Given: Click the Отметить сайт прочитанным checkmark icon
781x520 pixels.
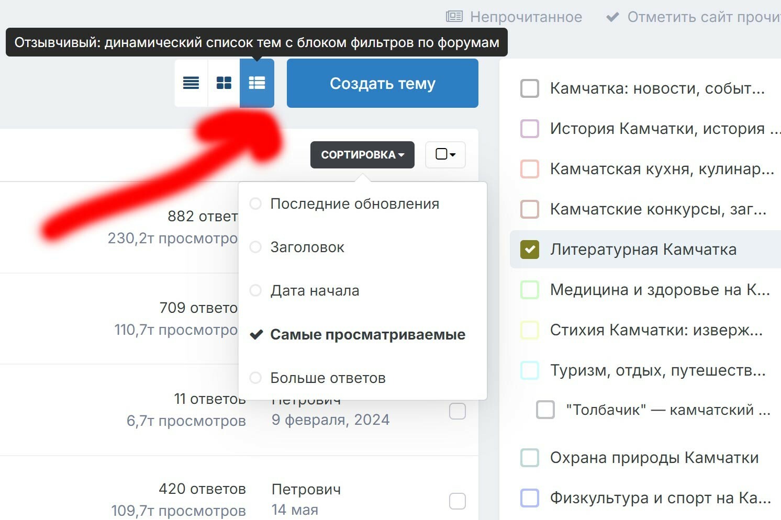Looking at the screenshot, I should (x=612, y=17).
